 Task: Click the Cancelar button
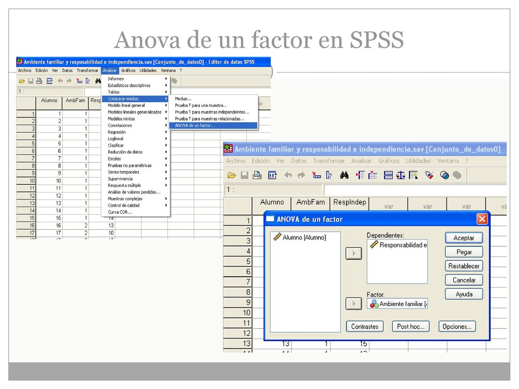(464, 280)
